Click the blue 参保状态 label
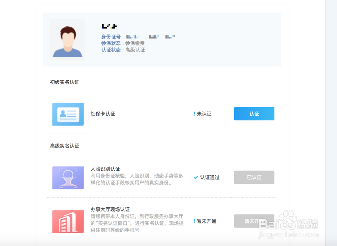The width and height of the screenshot is (337, 246). coord(111,43)
